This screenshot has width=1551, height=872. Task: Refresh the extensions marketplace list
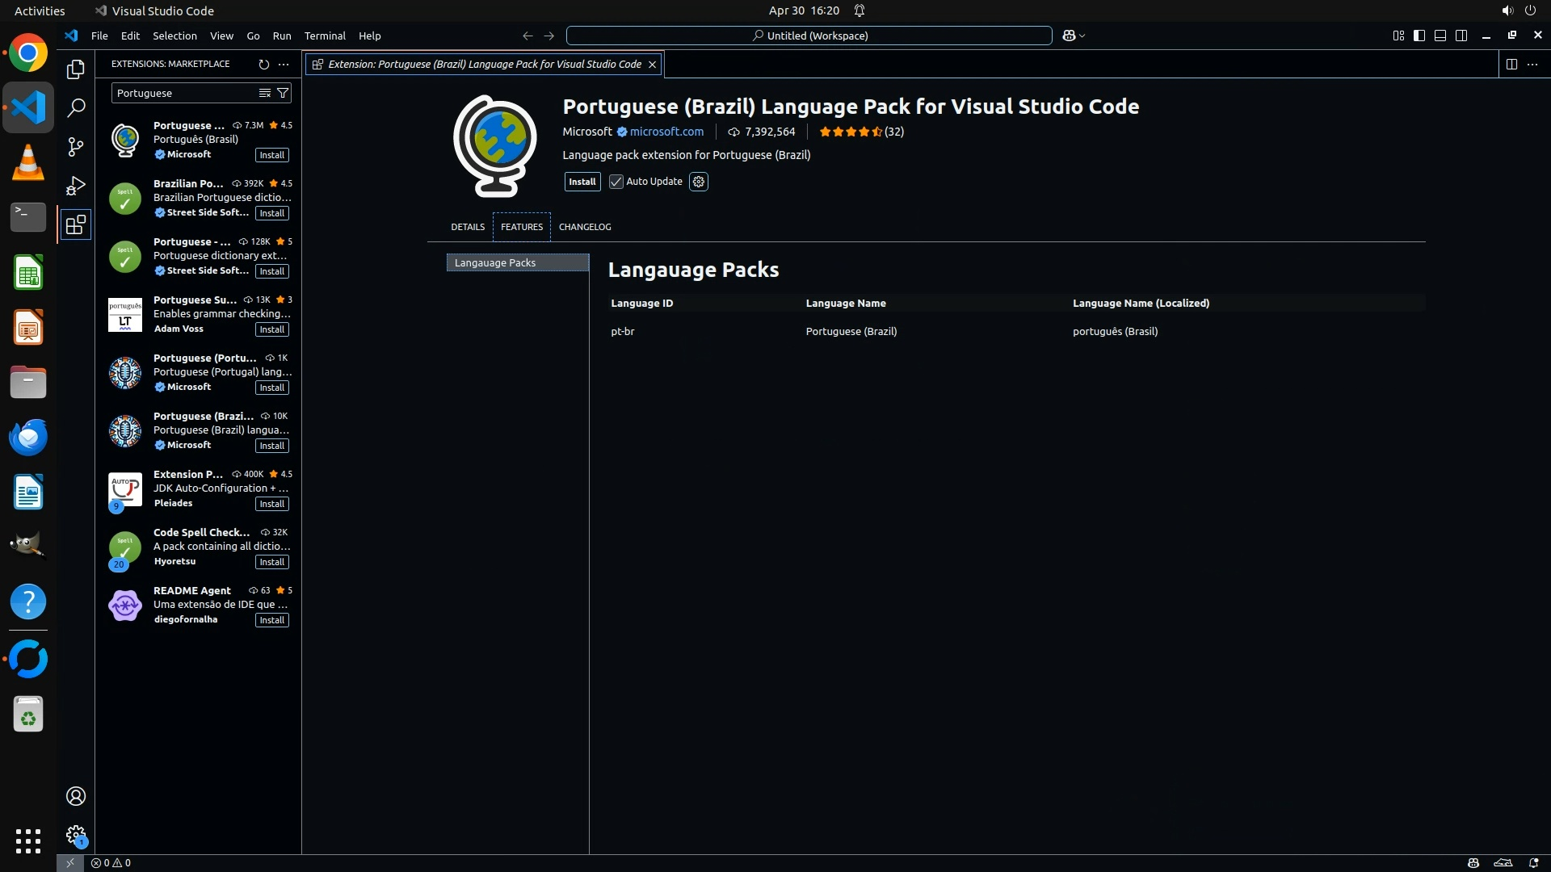click(x=263, y=64)
